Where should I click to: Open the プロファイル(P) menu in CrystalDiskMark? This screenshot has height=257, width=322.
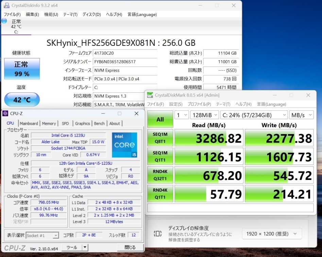[x=199, y=104]
